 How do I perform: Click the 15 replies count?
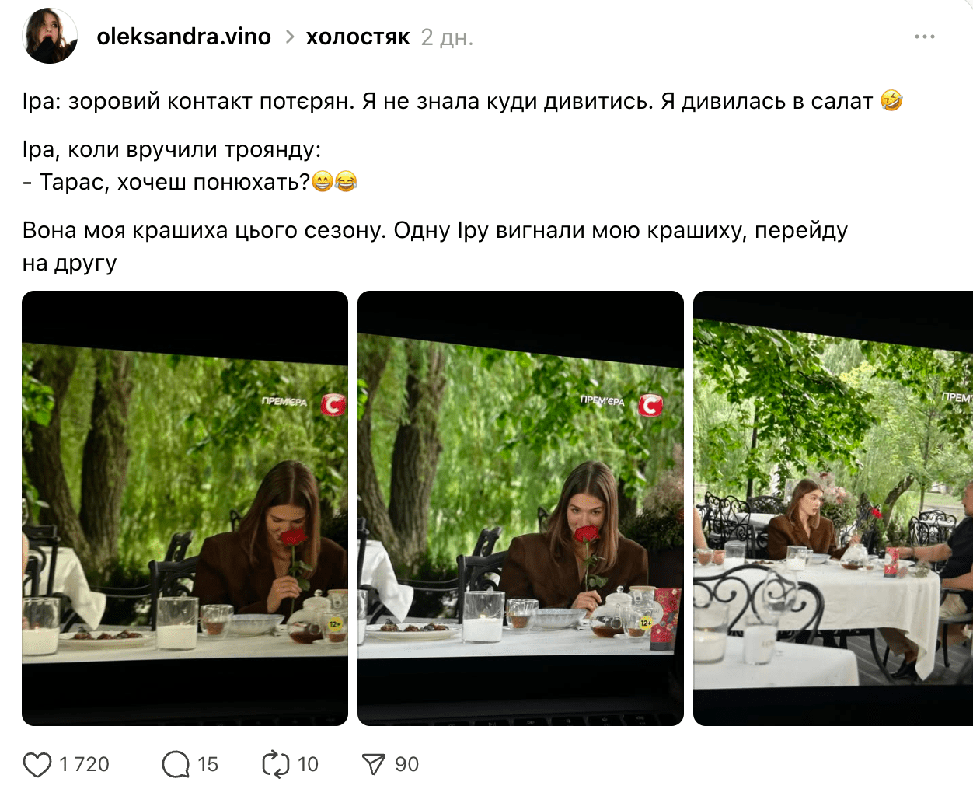point(208,765)
